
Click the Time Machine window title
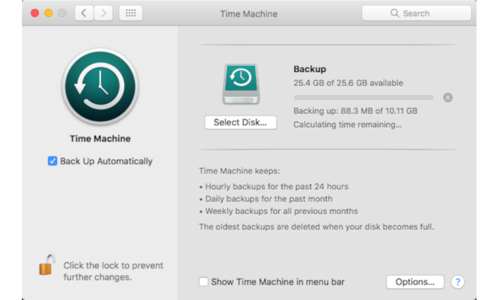(x=249, y=14)
